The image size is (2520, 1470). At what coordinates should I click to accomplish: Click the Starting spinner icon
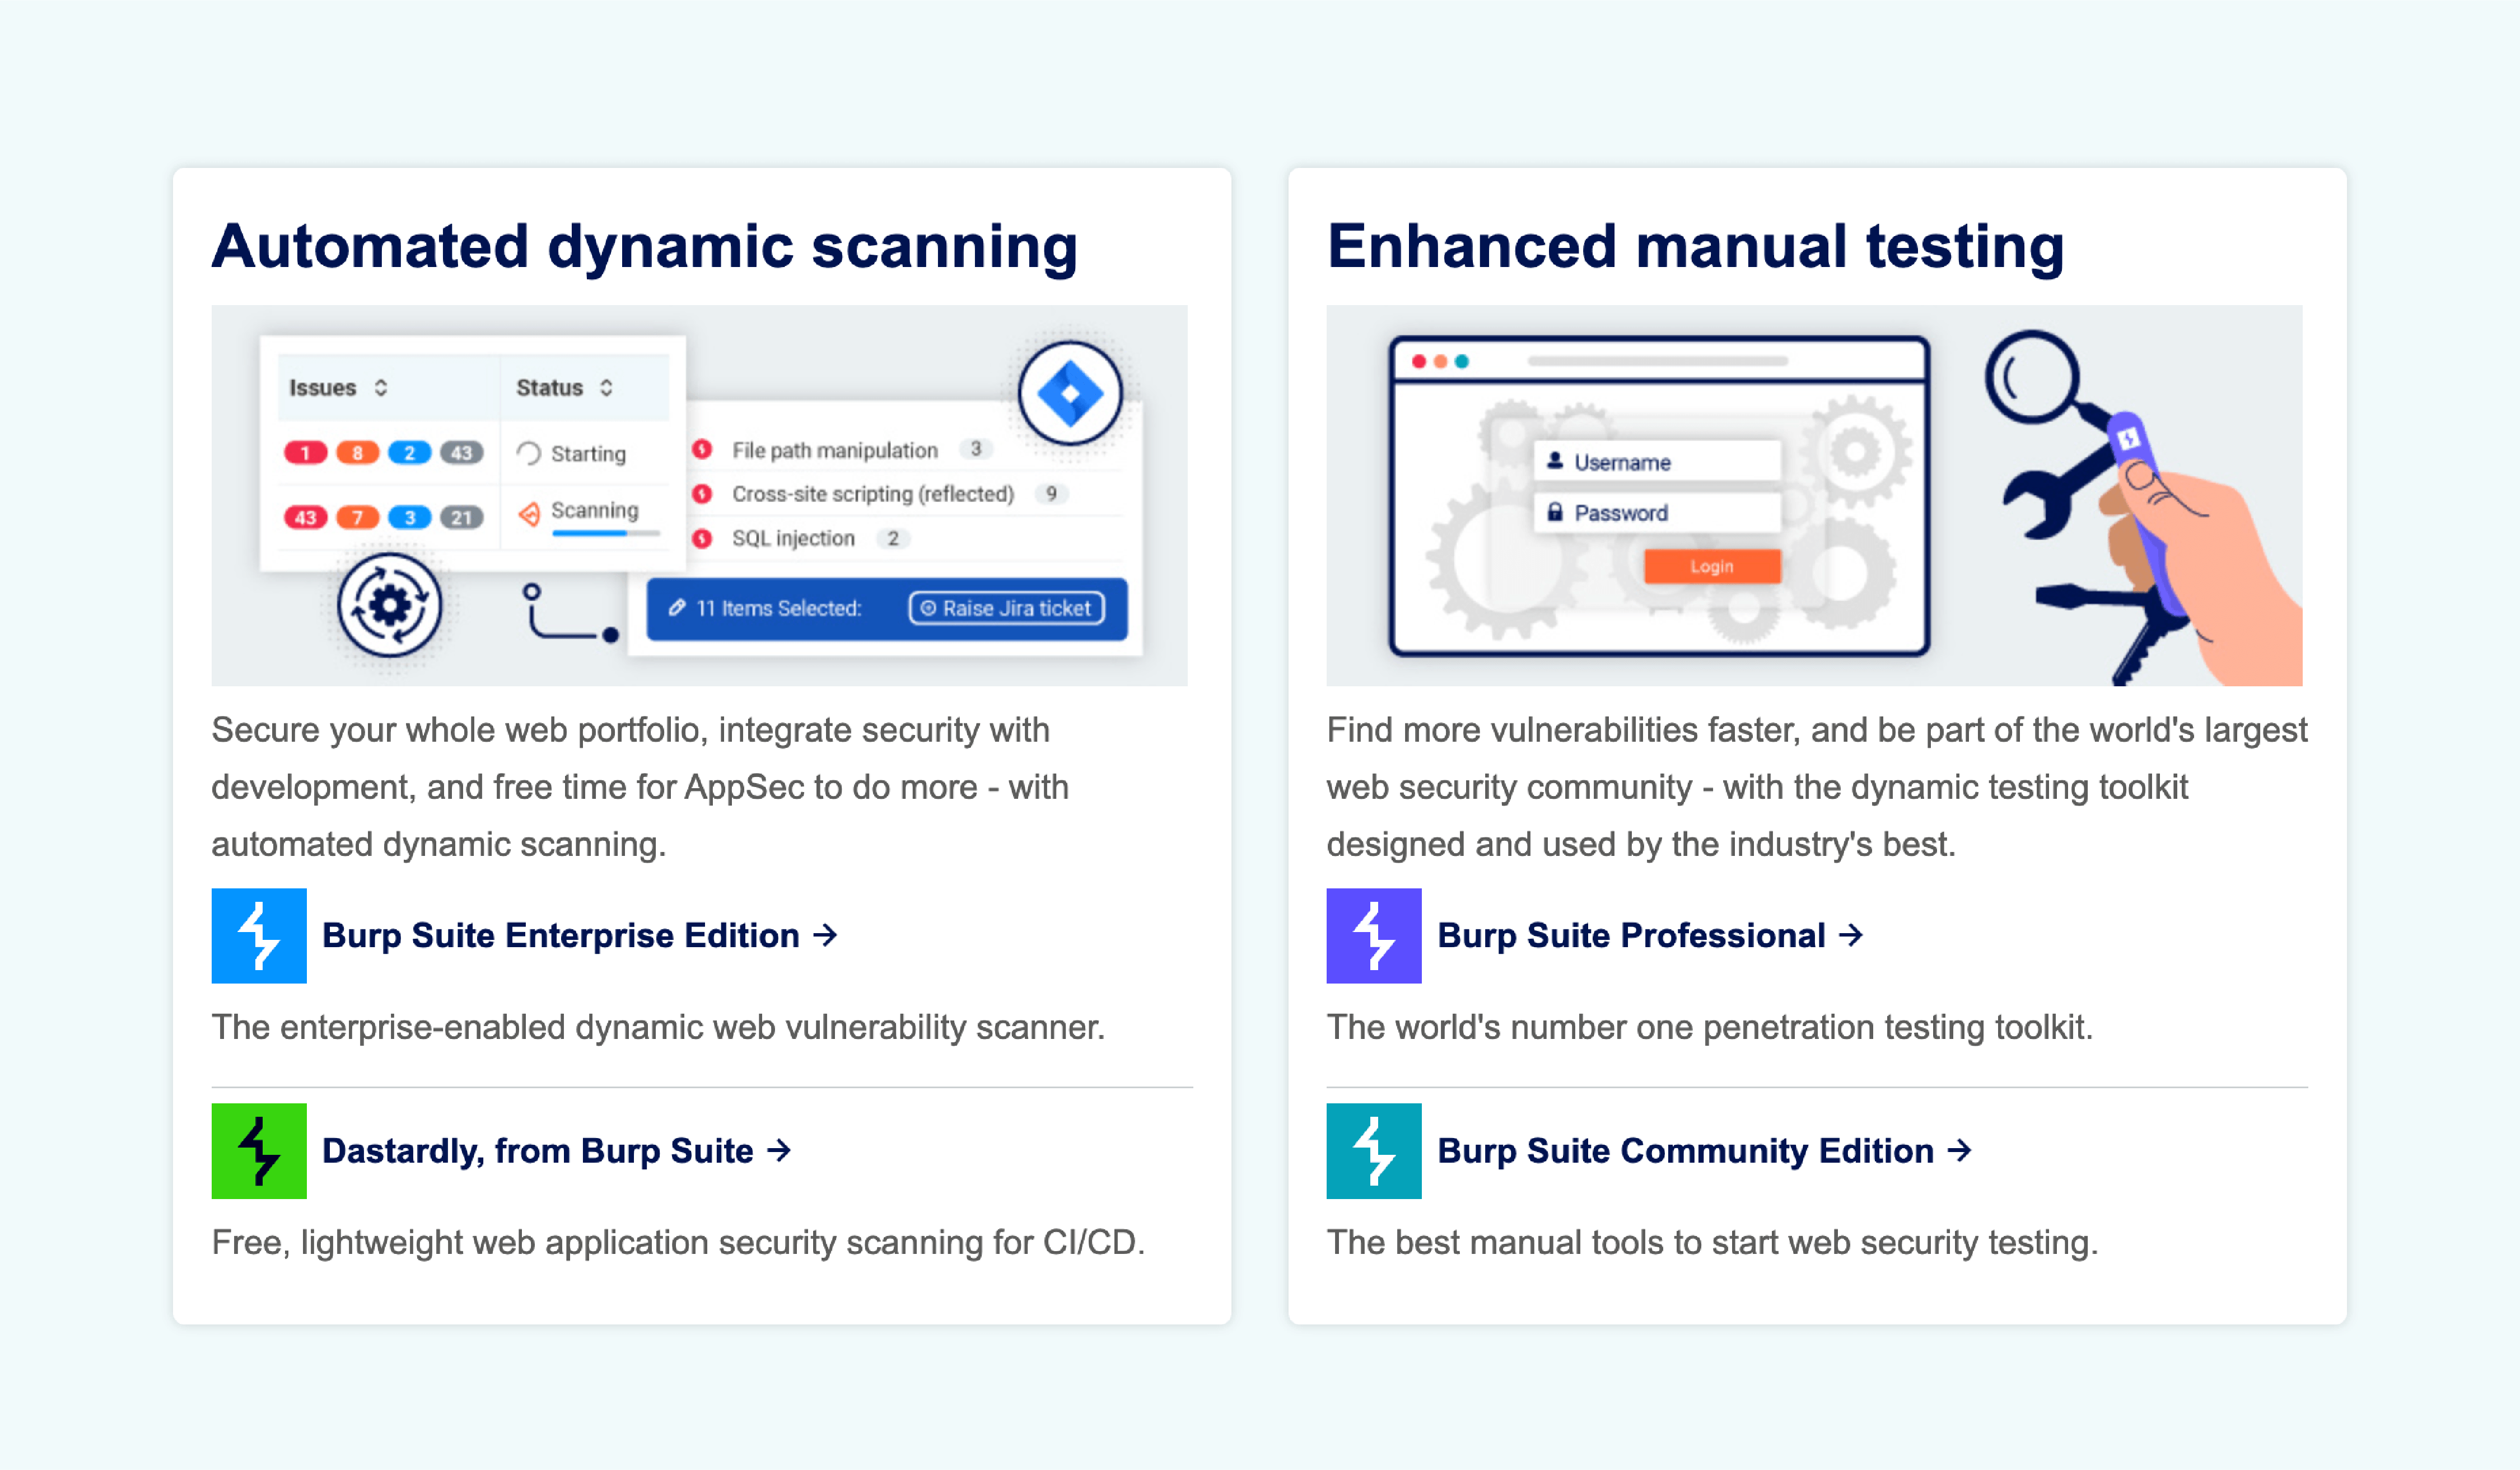pos(529,453)
